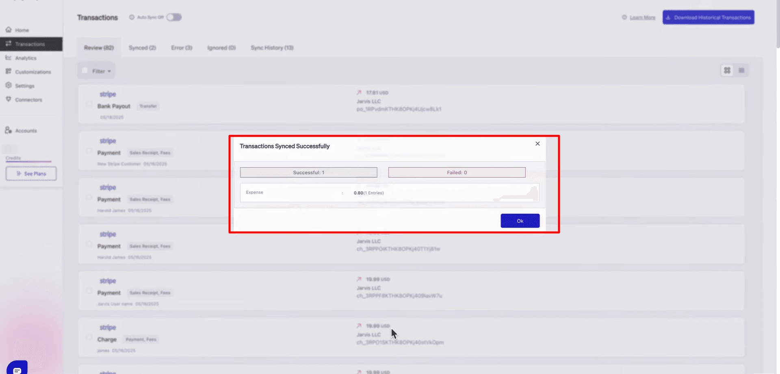The image size is (780, 374).
Task: Click the Credits usage bar
Action: pos(28,161)
